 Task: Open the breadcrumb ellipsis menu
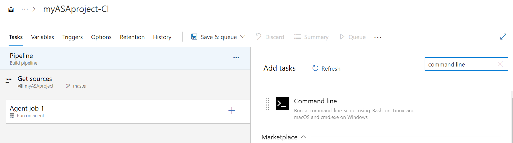(25, 9)
